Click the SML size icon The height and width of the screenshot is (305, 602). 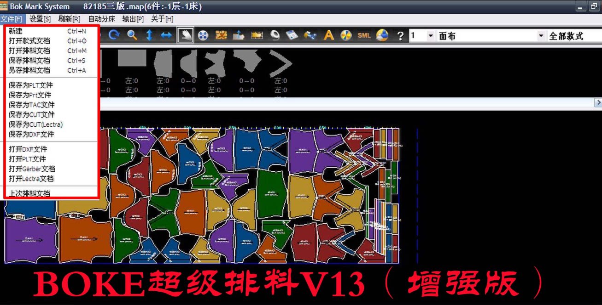364,35
